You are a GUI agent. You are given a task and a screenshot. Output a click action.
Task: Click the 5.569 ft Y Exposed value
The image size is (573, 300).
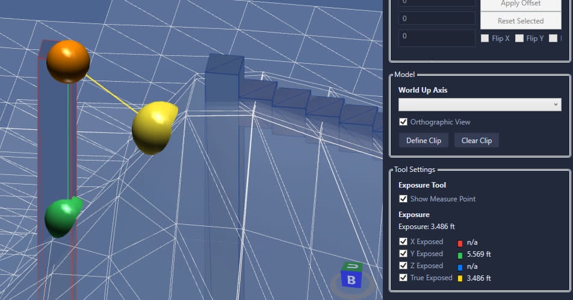click(479, 254)
